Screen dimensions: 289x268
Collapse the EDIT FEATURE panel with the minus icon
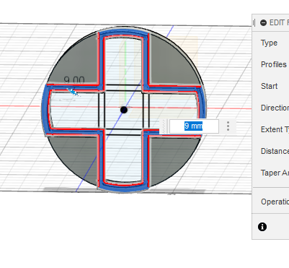[x=263, y=23]
